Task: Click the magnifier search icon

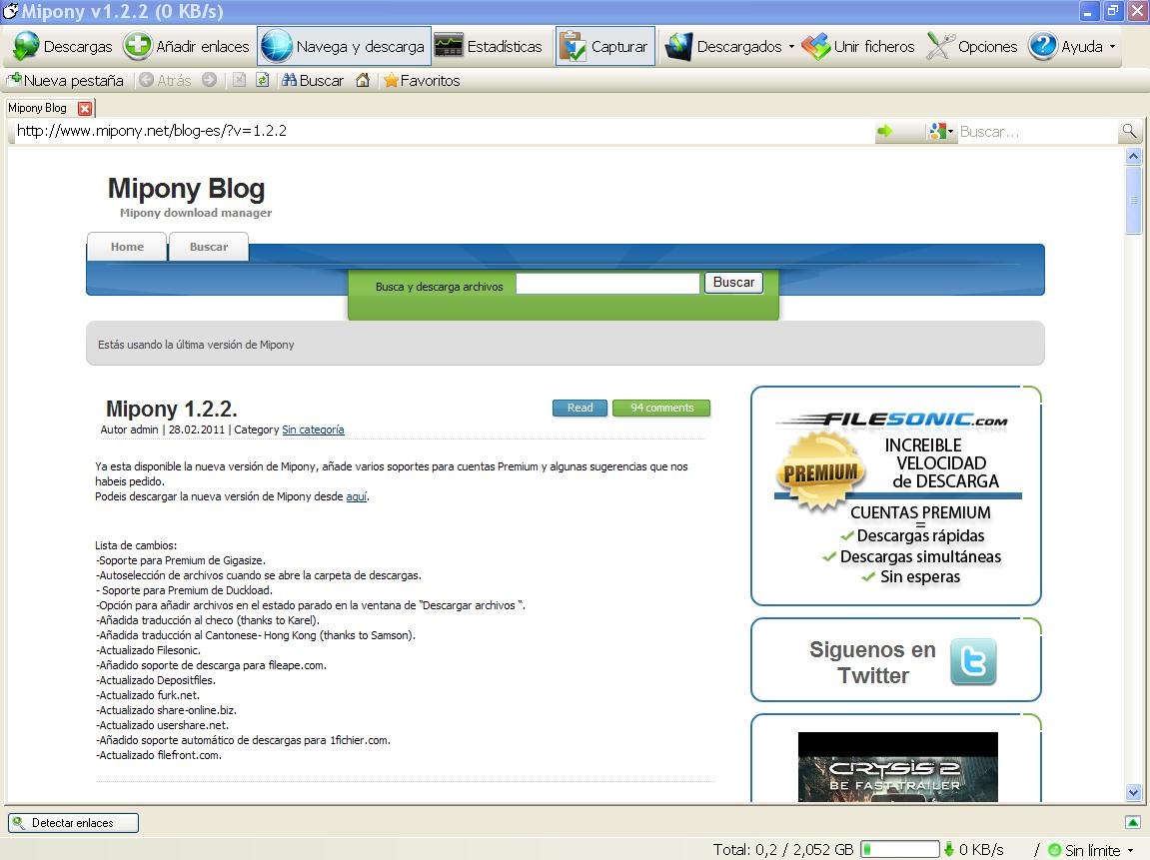Action: (1129, 131)
